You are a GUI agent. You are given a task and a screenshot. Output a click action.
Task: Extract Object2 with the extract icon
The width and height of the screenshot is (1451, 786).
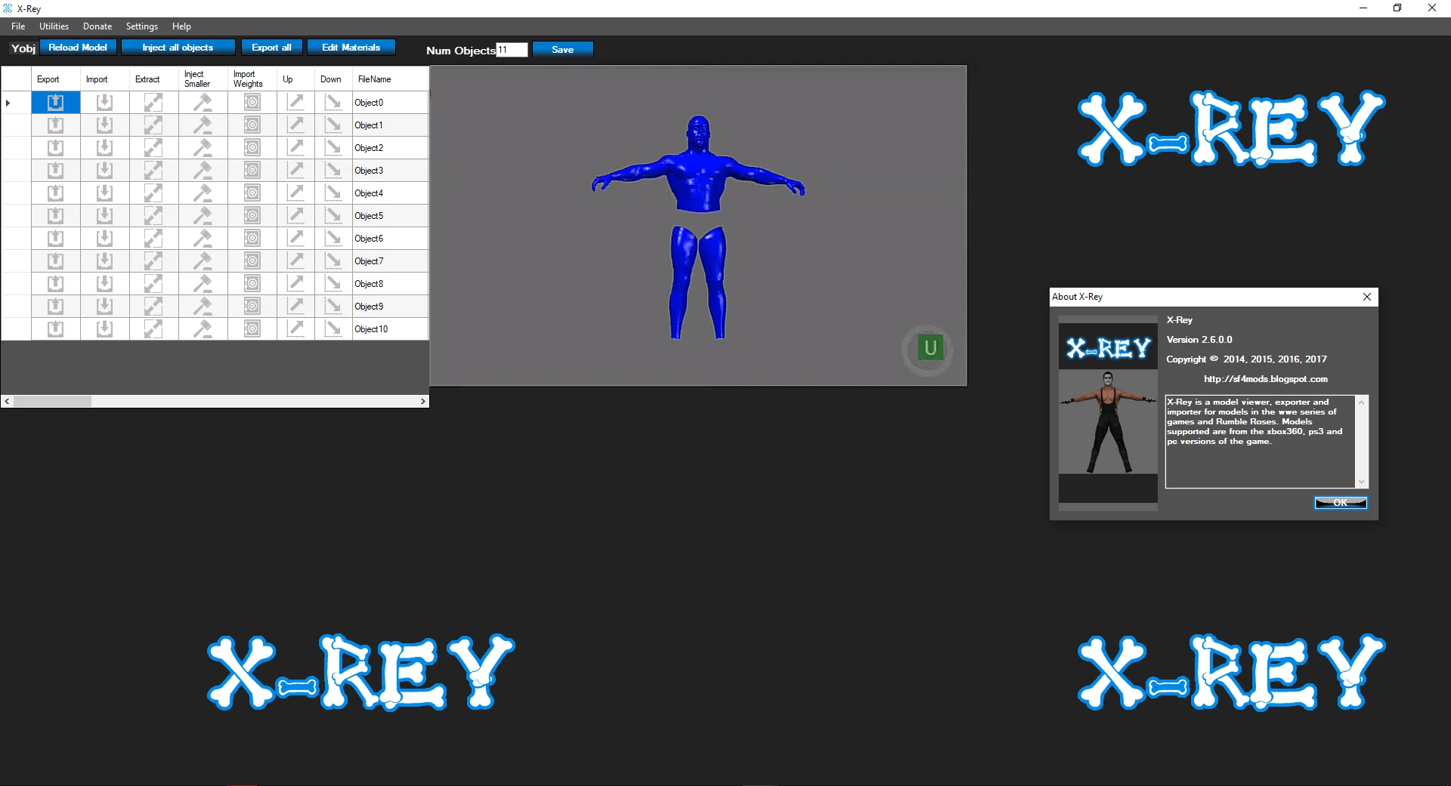[153, 147]
